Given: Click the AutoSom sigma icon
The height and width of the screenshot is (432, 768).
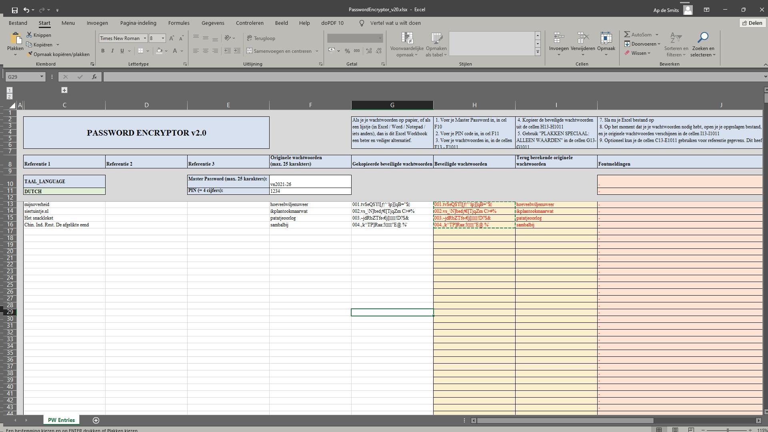Looking at the screenshot, I should pos(627,35).
